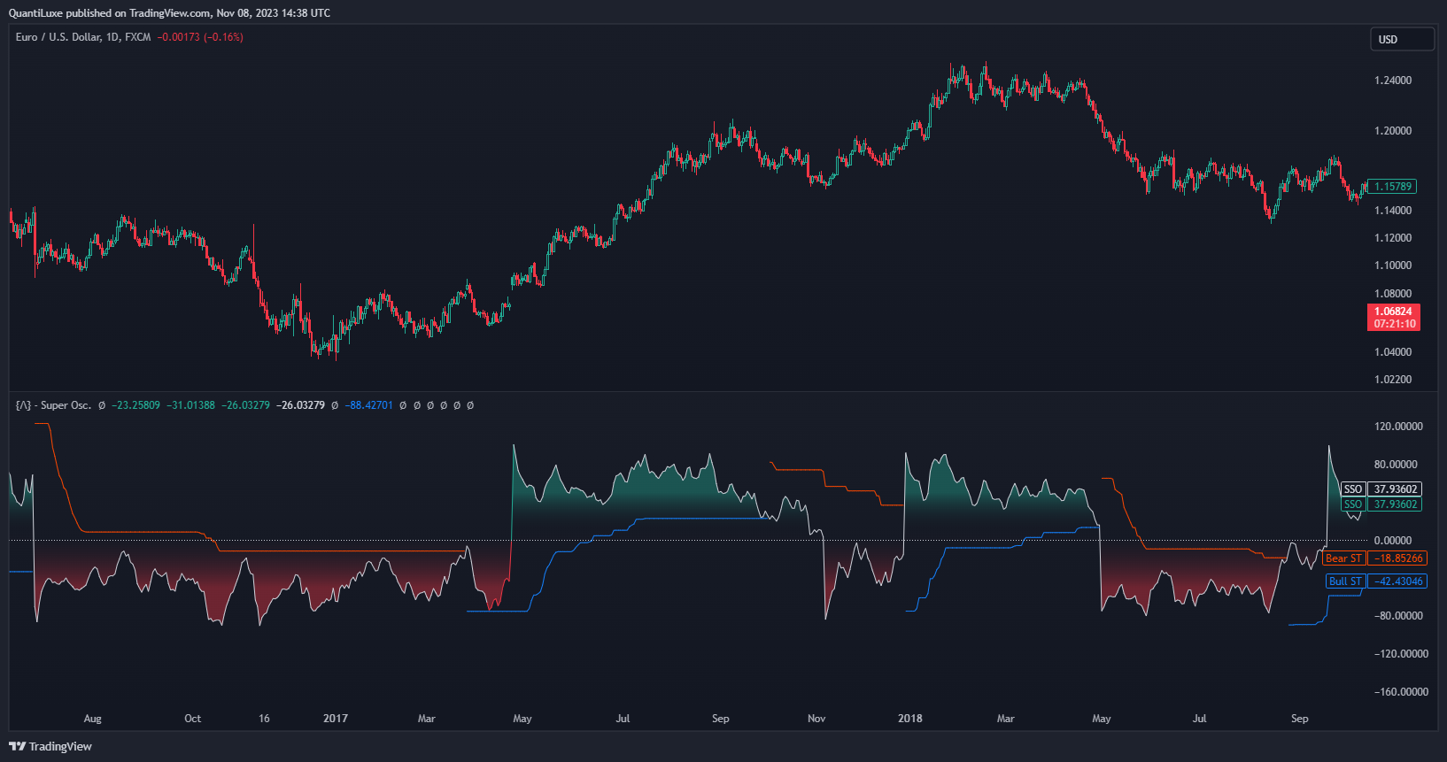
Task: Click the blue Bull ST label
Action: [x=1346, y=581]
